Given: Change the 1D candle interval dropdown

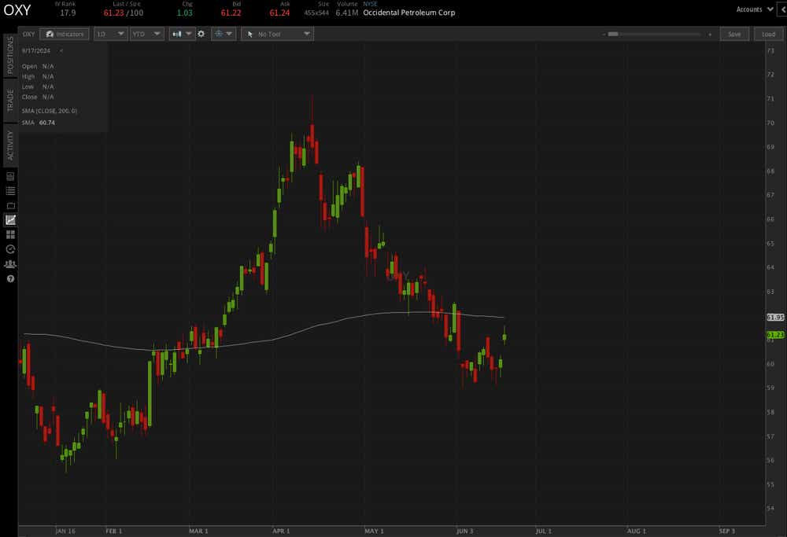Looking at the screenshot, I should [x=110, y=34].
